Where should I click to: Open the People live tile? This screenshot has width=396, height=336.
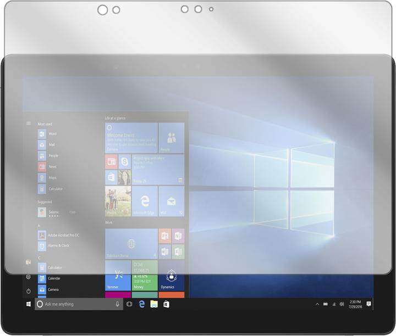coord(172,138)
